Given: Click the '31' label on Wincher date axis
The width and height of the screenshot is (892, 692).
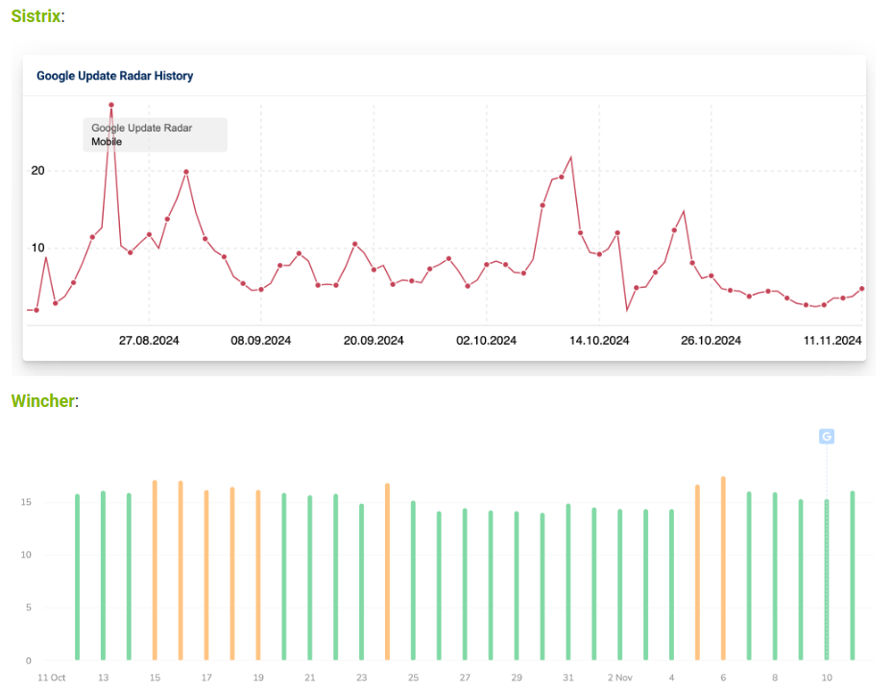Looking at the screenshot, I should point(568,678).
